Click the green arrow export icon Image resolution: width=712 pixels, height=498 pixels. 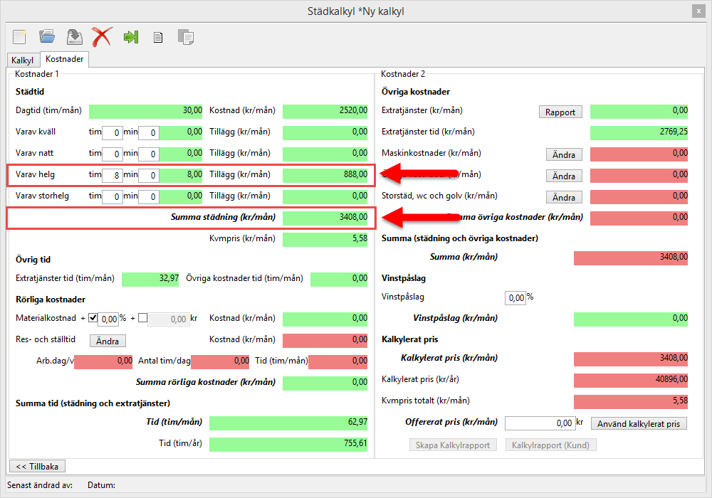[130, 36]
